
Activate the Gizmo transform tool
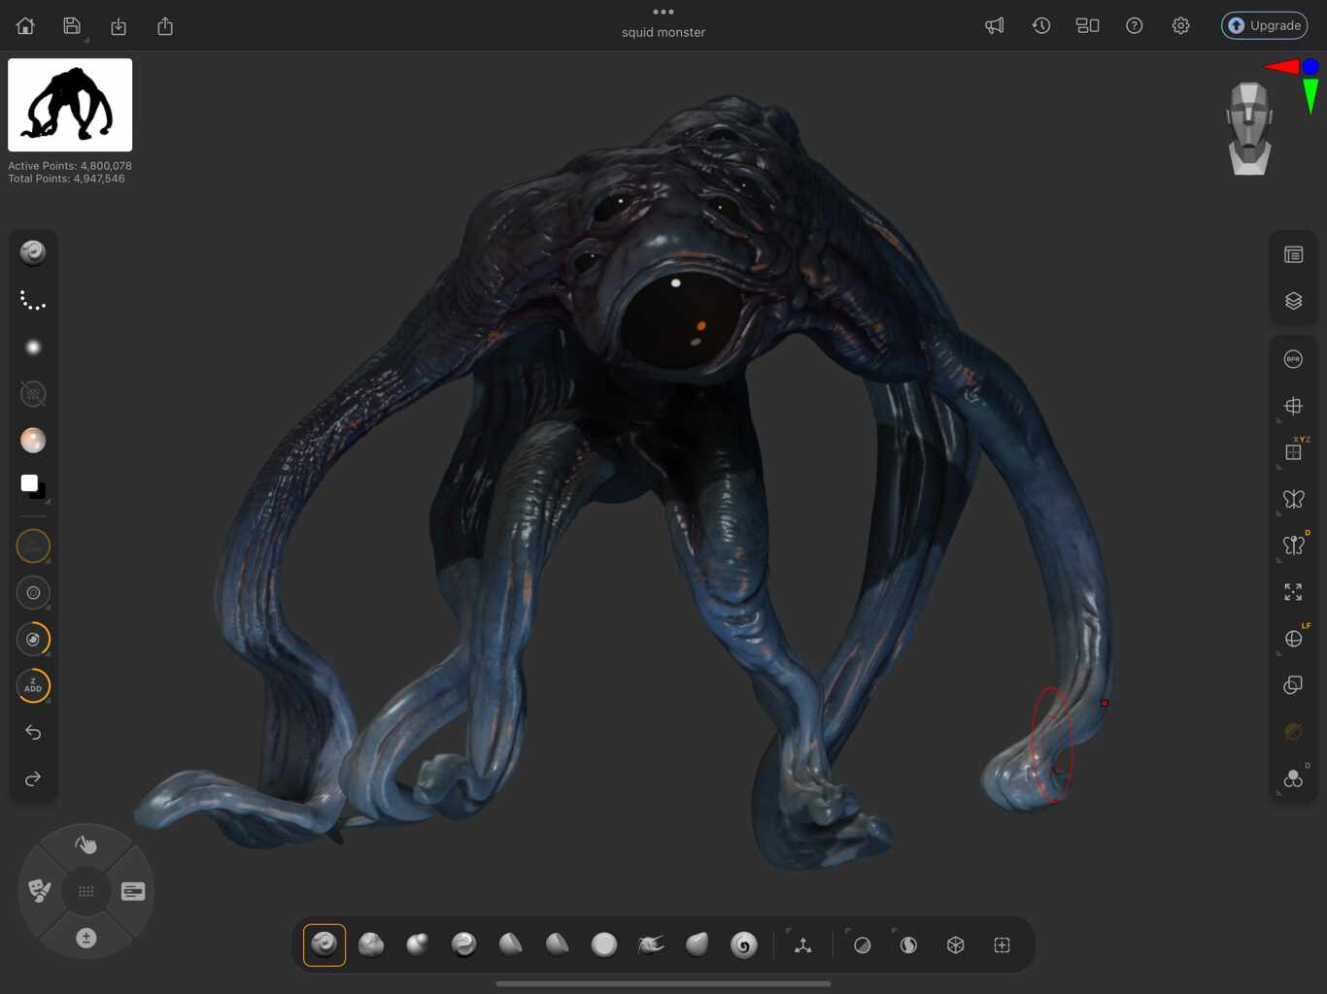pyautogui.click(x=802, y=945)
